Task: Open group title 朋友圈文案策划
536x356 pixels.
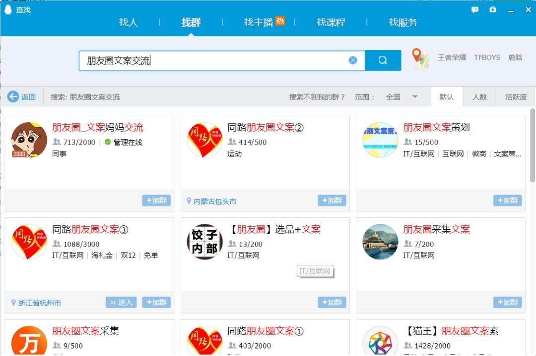Action: tap(437, 128)
